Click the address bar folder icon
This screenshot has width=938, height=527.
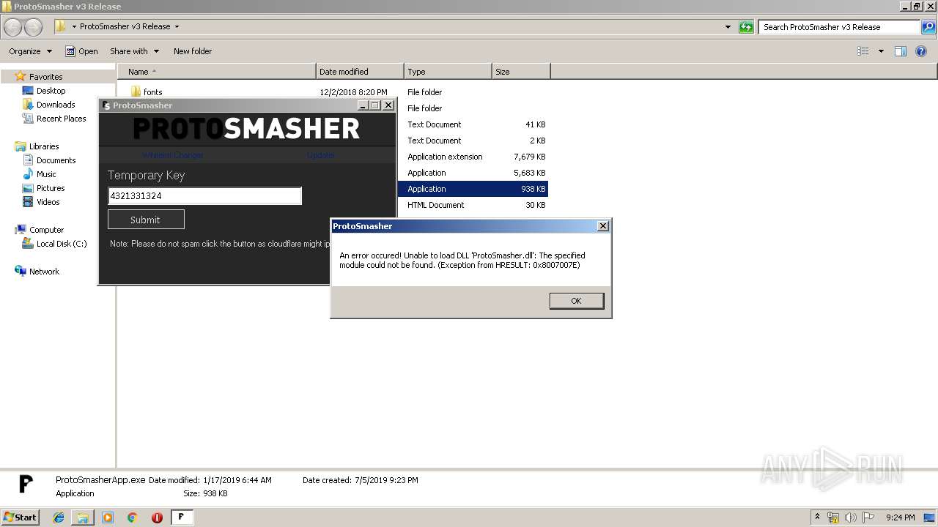[x=61, y=26]
